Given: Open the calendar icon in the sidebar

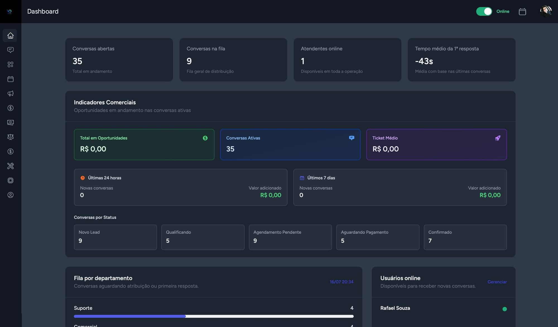Looking at the screenshot, I should point(10,79).
